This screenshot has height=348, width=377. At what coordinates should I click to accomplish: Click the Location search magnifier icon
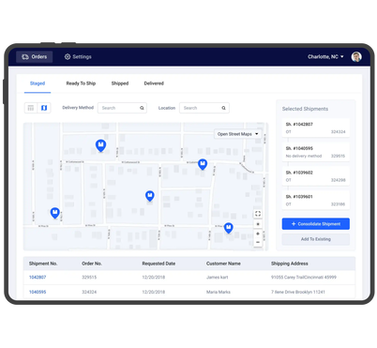[223, 108]
